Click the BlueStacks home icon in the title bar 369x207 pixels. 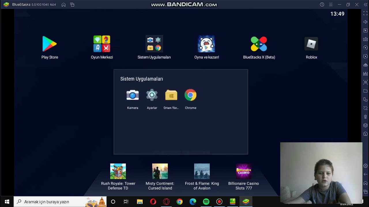(64, 5)
